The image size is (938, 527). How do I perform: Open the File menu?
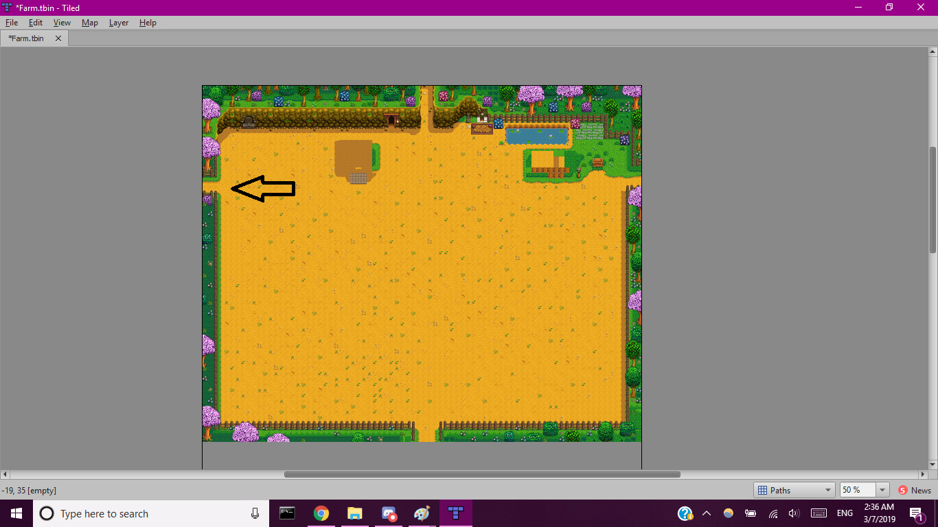coord(11,23)
